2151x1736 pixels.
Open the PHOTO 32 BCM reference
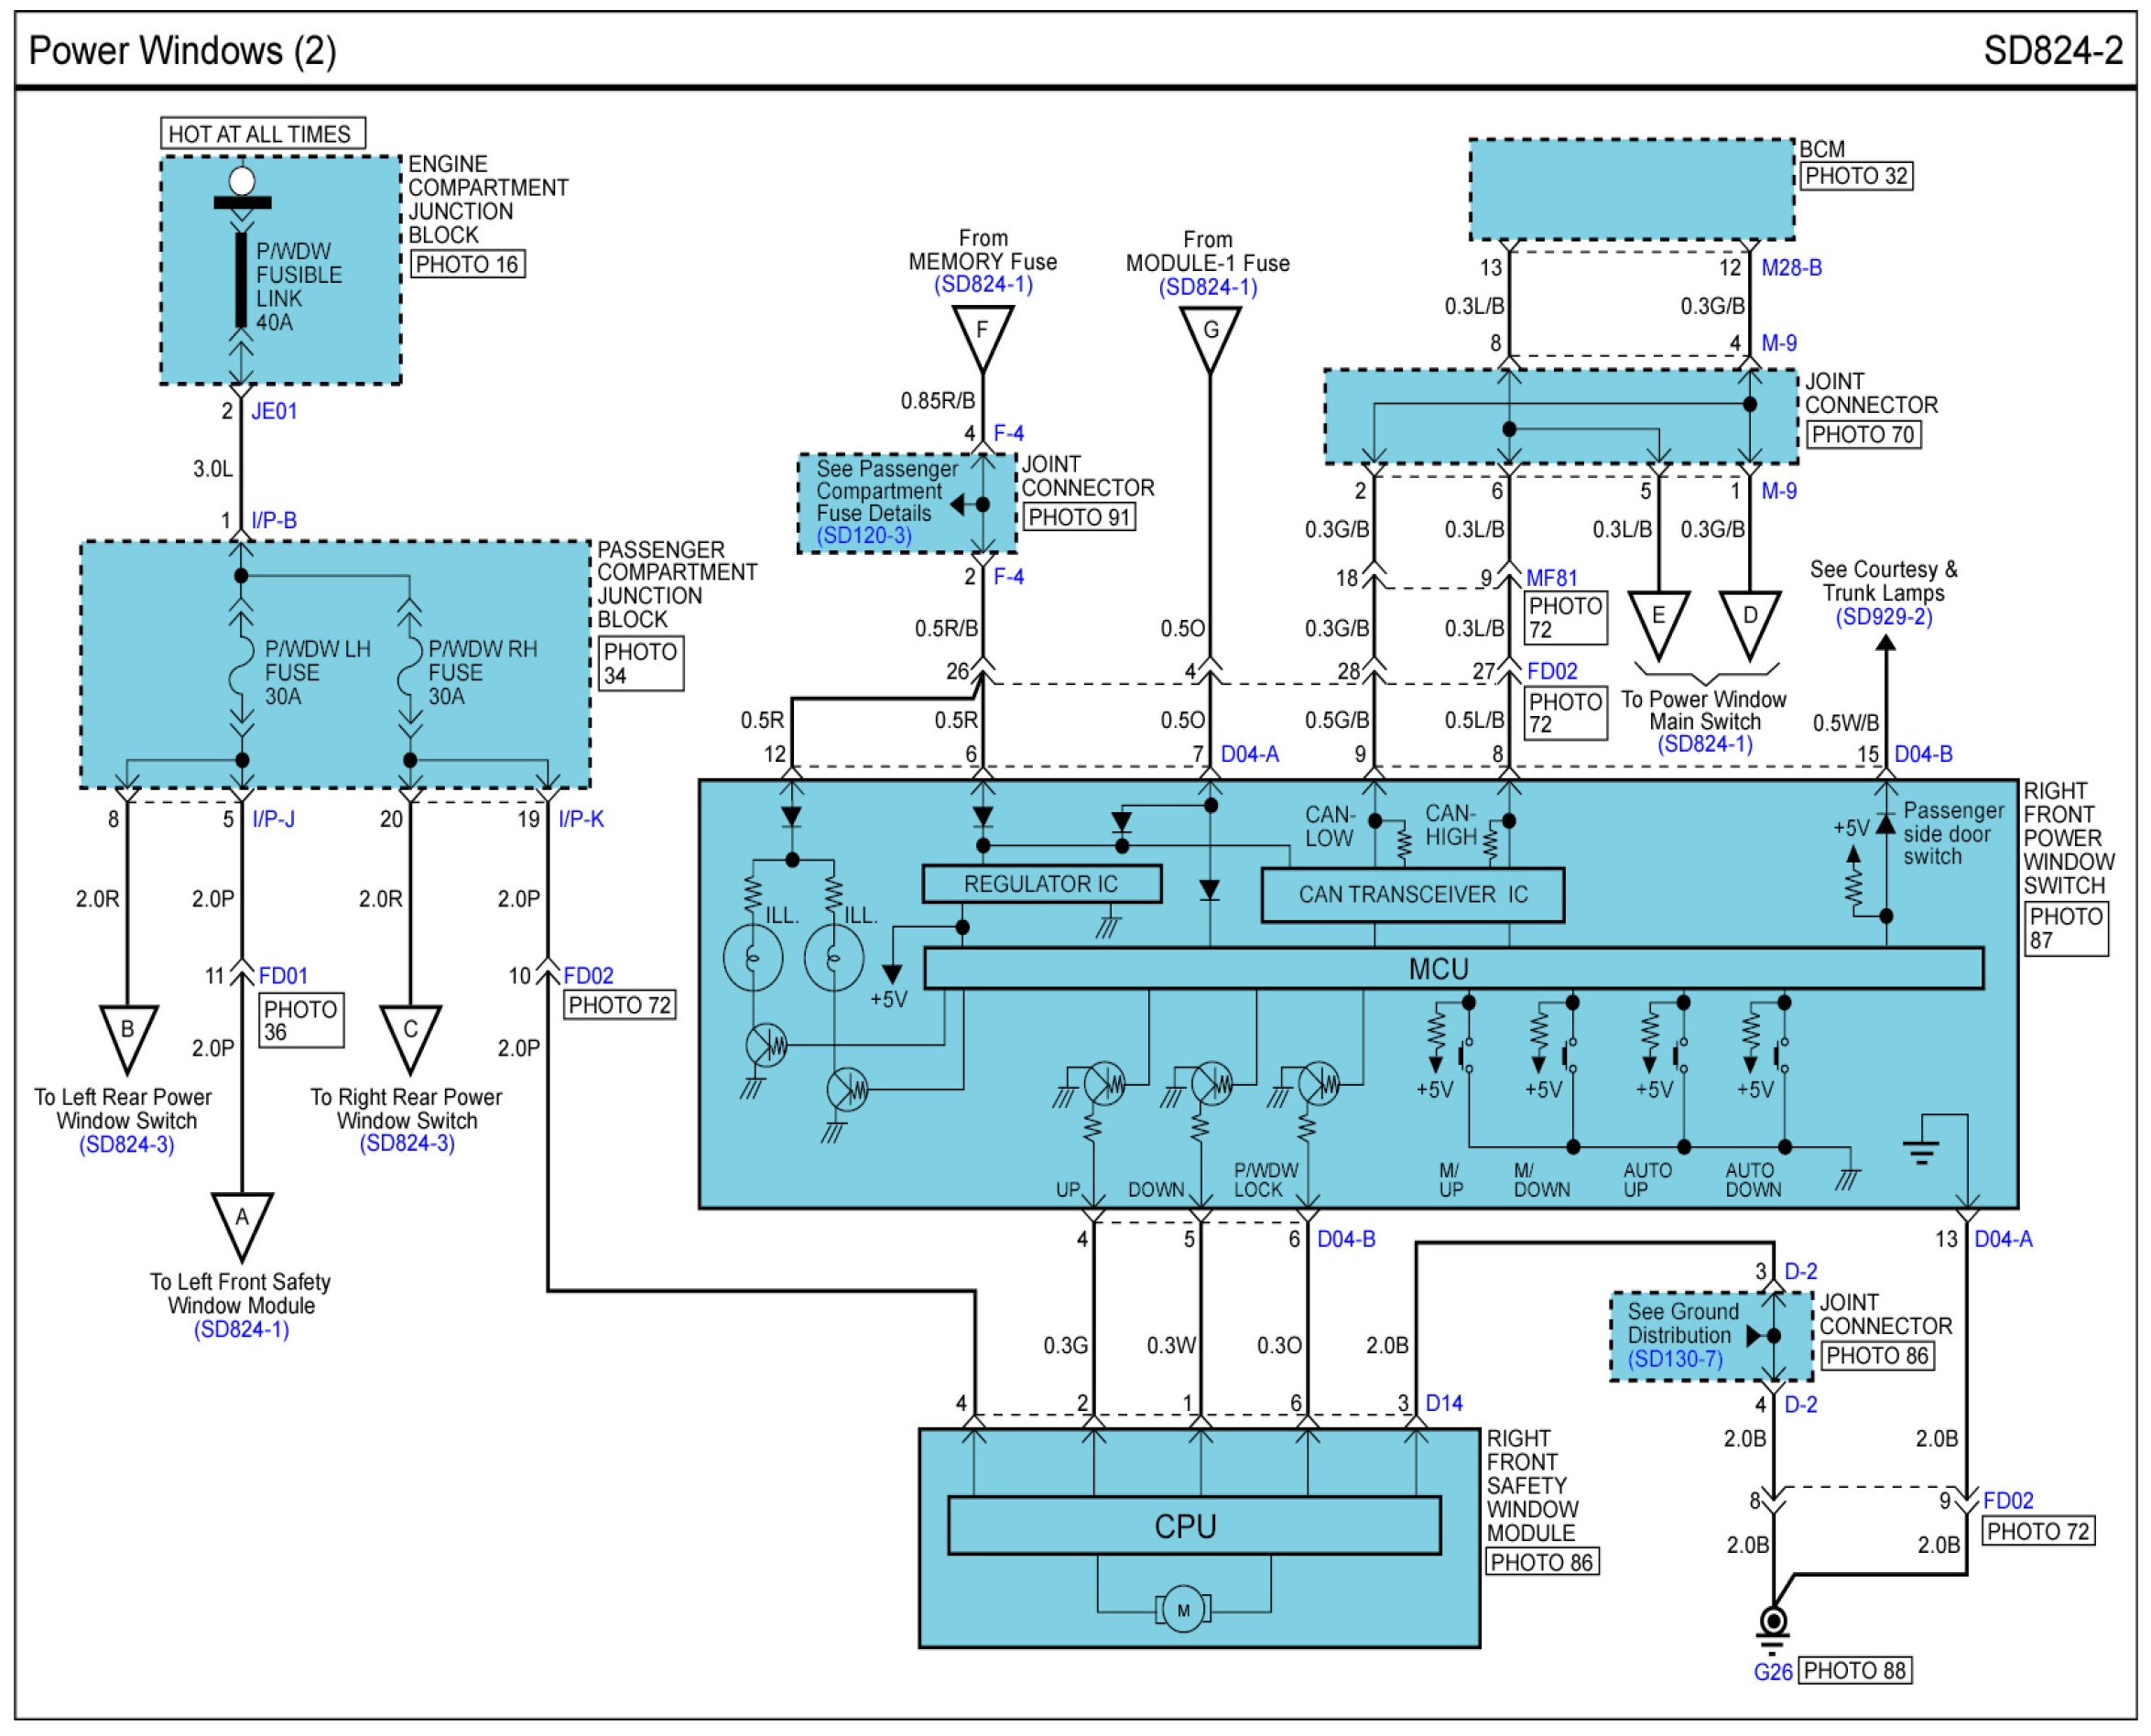pos(1856,176)
